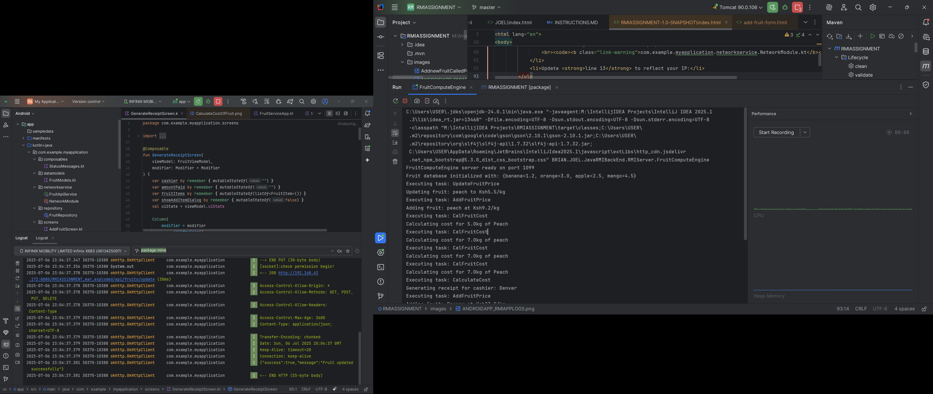This screenshot has height=394, width=933.
Task: Rerun FruitComputeEngine in IntelliJ Run panel
Action: point(395,101)
